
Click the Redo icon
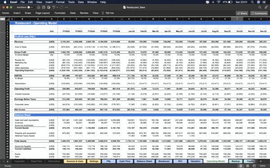(x=61, y=7)
